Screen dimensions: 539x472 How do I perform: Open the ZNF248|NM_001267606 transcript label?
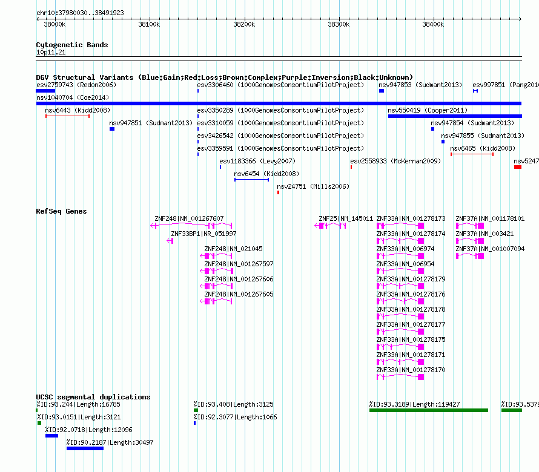pyautogui.click(x=239, y=279)
